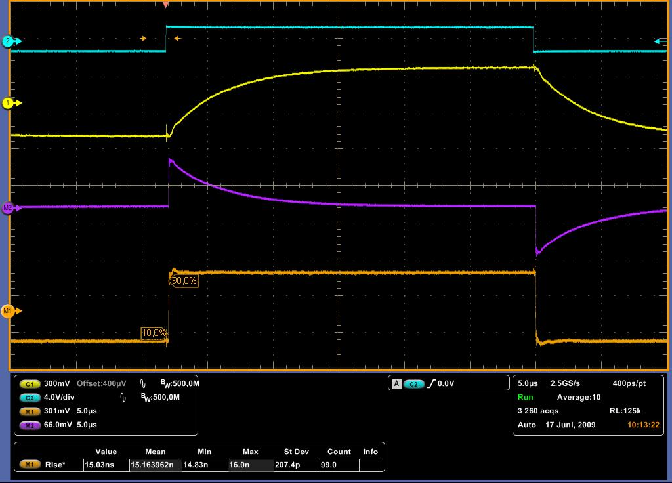Click the Count column header
This screenshot has height=483, width=672.
[x=339, y=451]
